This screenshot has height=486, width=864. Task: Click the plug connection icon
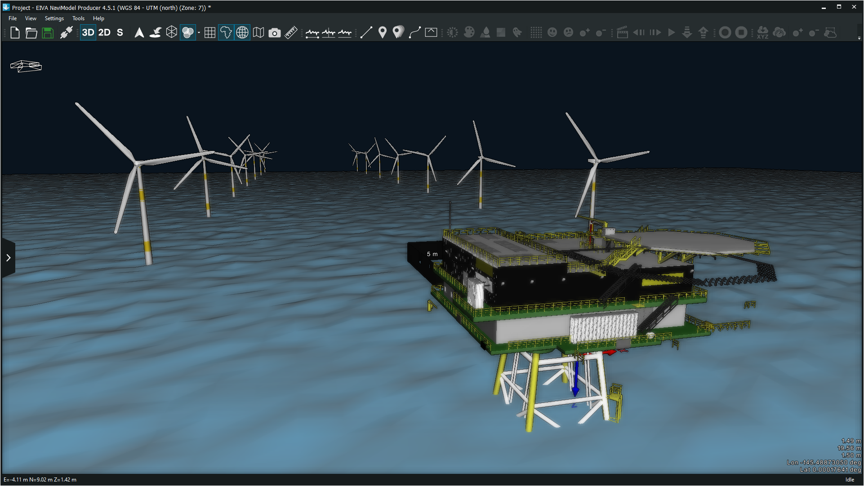66,32
